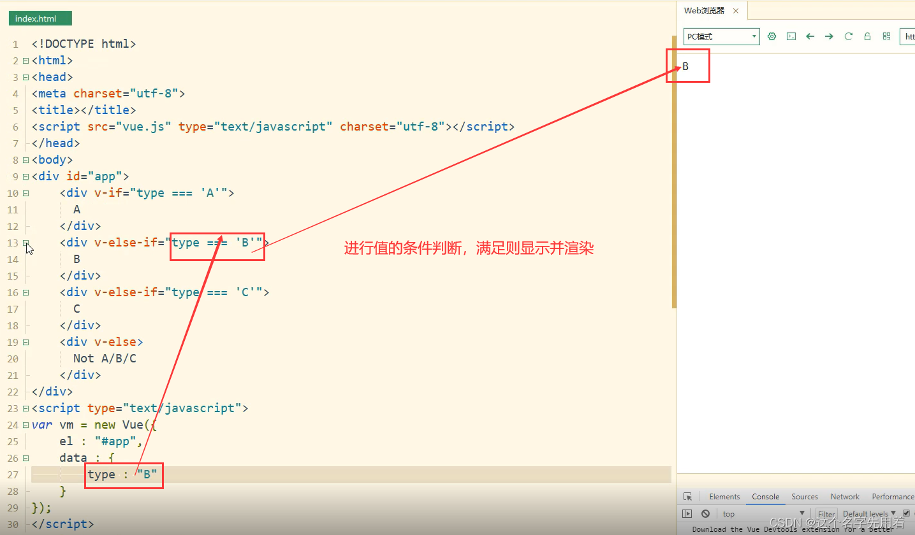915x535 pixels.
Task: Collapse the html tag at line 2
Action: [26, 61]
